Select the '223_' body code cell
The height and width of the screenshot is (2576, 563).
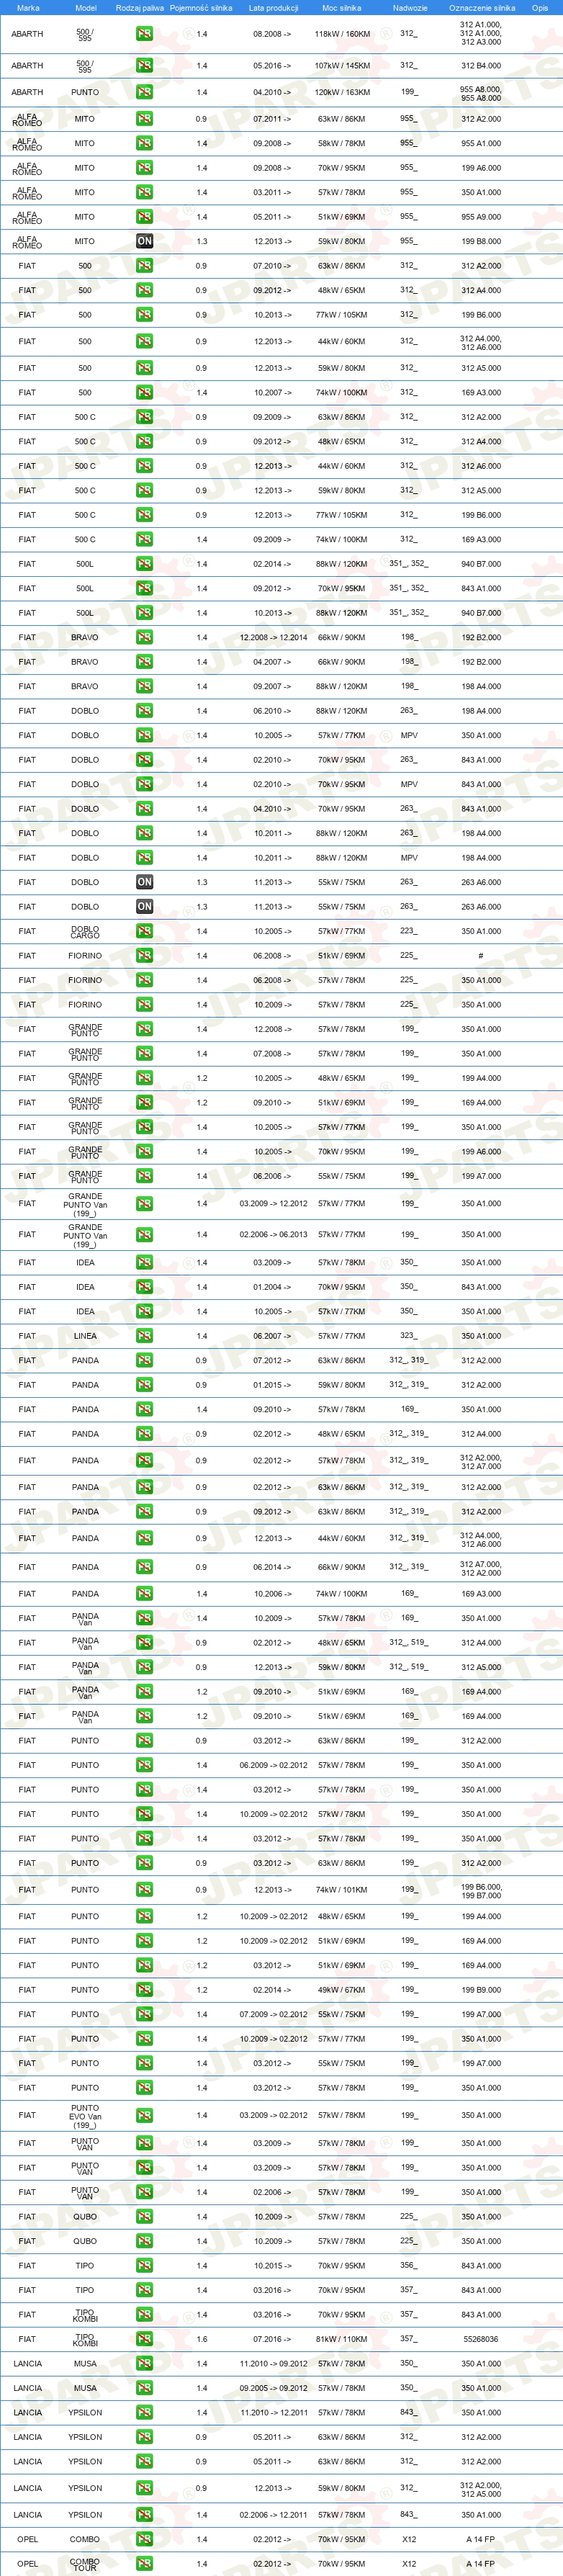pyautogui.click(x=408, y=931)
